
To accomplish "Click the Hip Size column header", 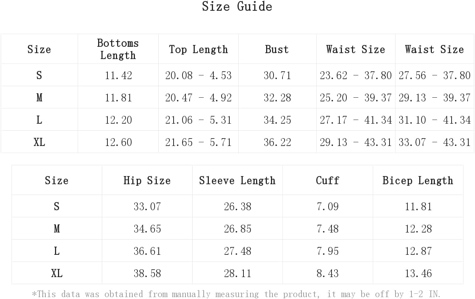I will (147, 181).
